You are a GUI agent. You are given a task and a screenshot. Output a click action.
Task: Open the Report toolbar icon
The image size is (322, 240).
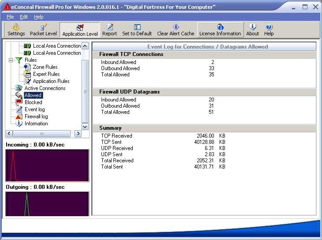click(x=110, y=27)
